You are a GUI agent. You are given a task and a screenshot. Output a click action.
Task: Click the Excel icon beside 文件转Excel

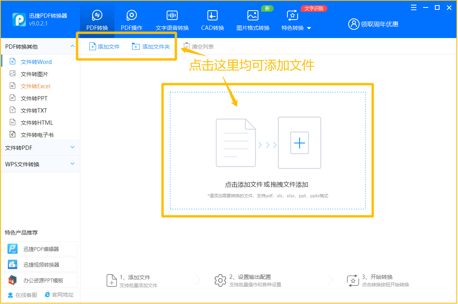coord(13,86)
